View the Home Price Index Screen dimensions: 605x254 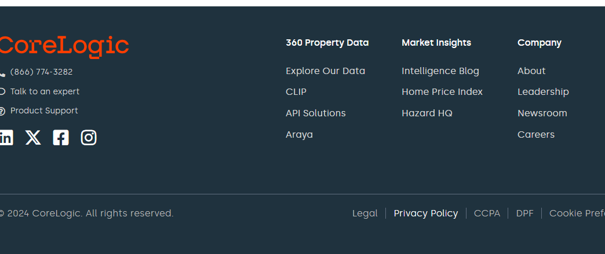[x=442, y=92]
